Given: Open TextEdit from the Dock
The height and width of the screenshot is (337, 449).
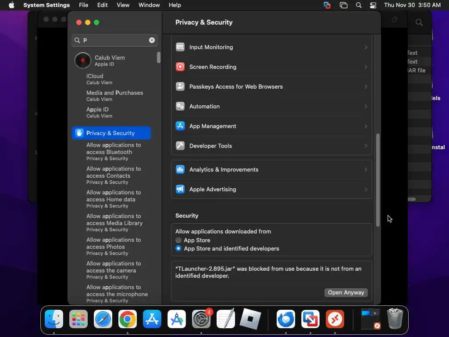Looking at the screenshot, I should [226, 319].
